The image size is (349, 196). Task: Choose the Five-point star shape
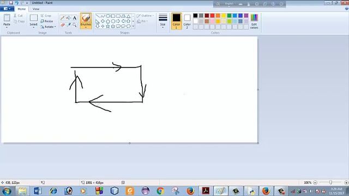tap(108, 26)
